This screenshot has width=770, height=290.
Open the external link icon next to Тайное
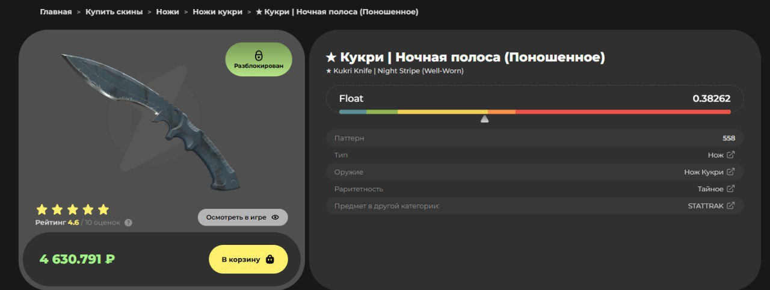[730, 188]
